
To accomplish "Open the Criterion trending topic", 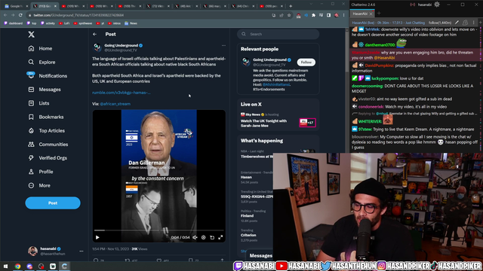I will click(x=255, y=235).
